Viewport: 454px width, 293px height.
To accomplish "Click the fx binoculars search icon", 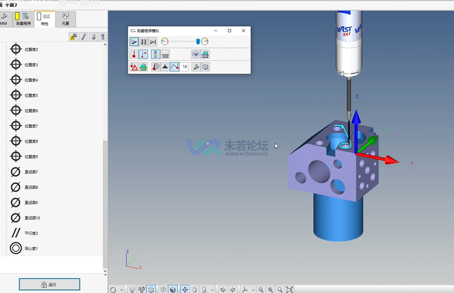I will (x=73, y=37).
